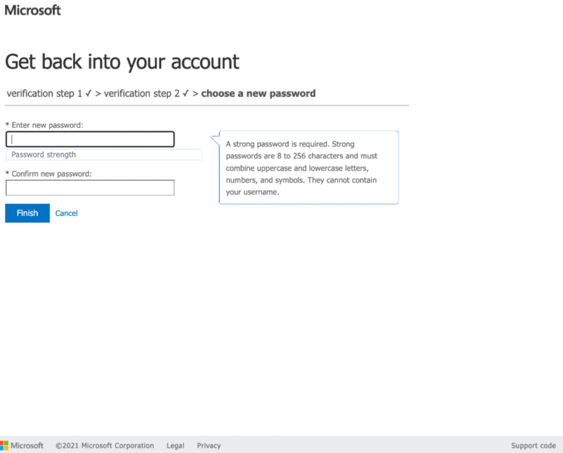Click the ©2021 Microsoft Corporation text

[105, 445]
